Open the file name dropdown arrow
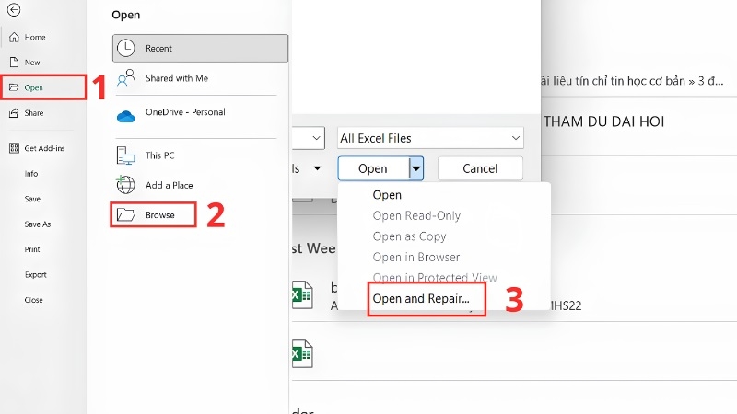This screenshot has width=737, height=414. [316, 139]
